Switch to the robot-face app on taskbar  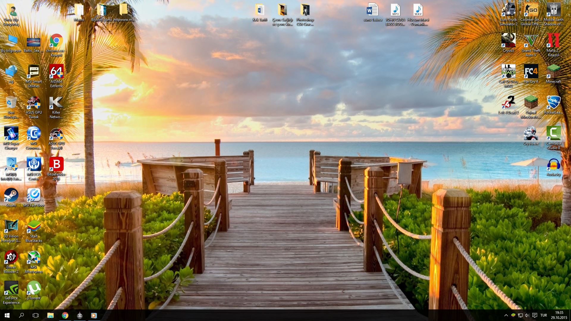[79, 315]
